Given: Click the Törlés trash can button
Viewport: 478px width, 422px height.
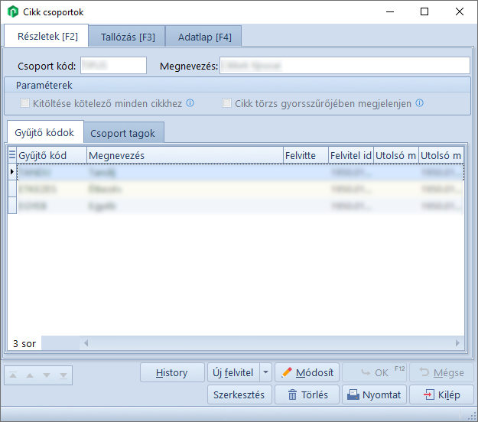Looking at the screenshot, I should click(307, 394).
